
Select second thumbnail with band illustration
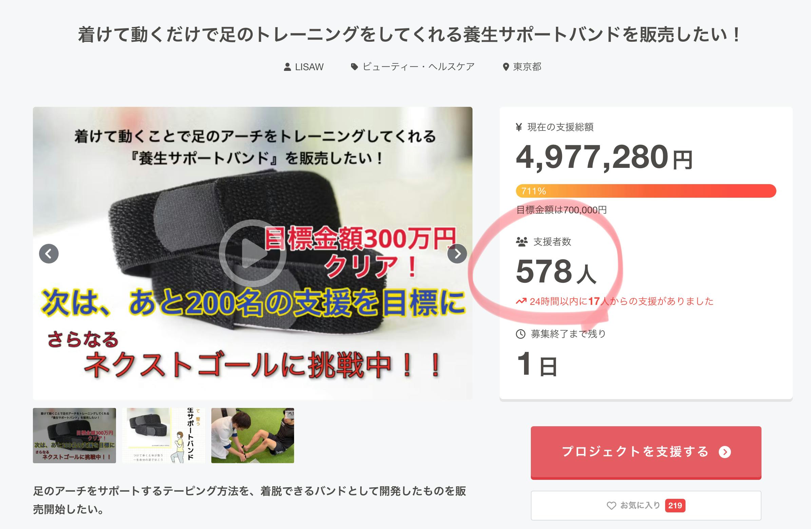(163, 435)
